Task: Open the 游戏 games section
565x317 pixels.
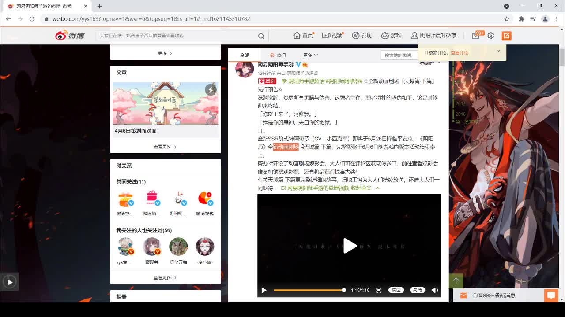Action: pyautogui.click(x=391, y=36)
